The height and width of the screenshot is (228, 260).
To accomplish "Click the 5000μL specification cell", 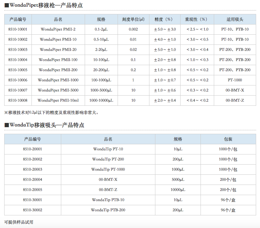I will [178, 180].
